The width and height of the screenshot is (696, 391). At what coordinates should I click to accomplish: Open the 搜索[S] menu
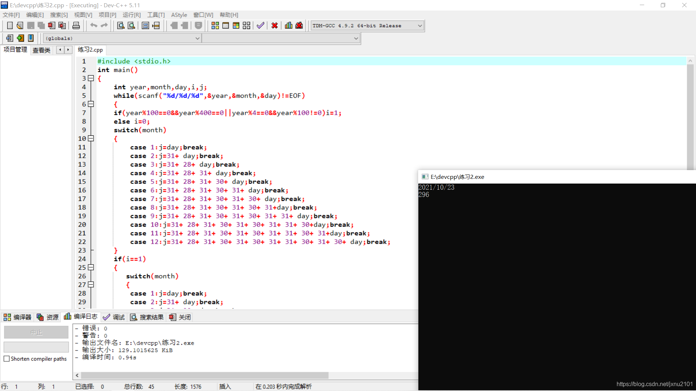(x=59, y=15)
